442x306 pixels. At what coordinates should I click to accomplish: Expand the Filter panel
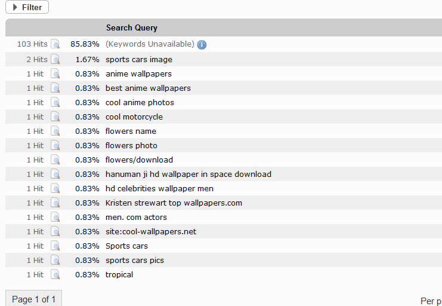click(x=27, y=8)
